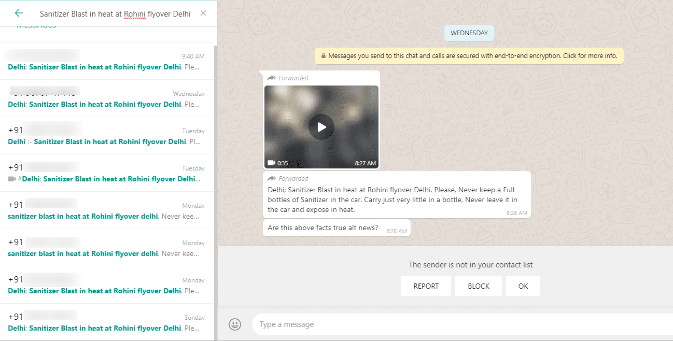Report the unknown sender

pyautogui.click(x=426, y=286)
